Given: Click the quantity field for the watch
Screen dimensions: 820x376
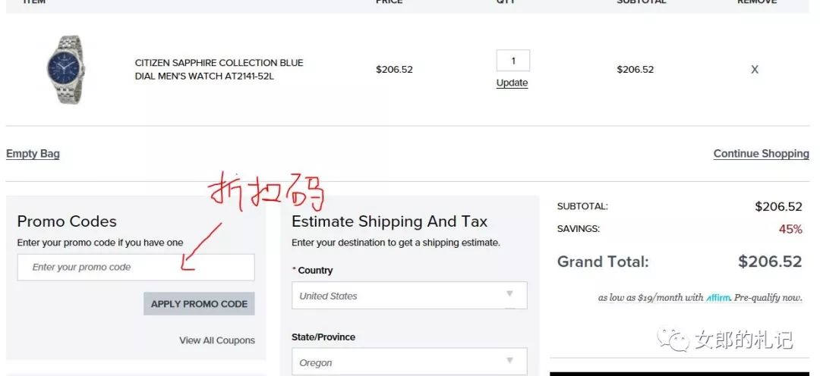Looking at the screenshot, I should [x=512, y=61].
